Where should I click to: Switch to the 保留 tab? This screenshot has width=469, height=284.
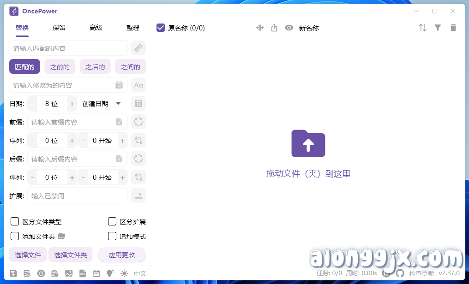tap(59, 28)
